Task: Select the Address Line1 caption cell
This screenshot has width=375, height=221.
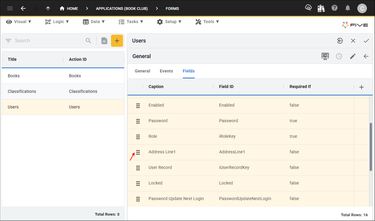Action: [162, 152]
